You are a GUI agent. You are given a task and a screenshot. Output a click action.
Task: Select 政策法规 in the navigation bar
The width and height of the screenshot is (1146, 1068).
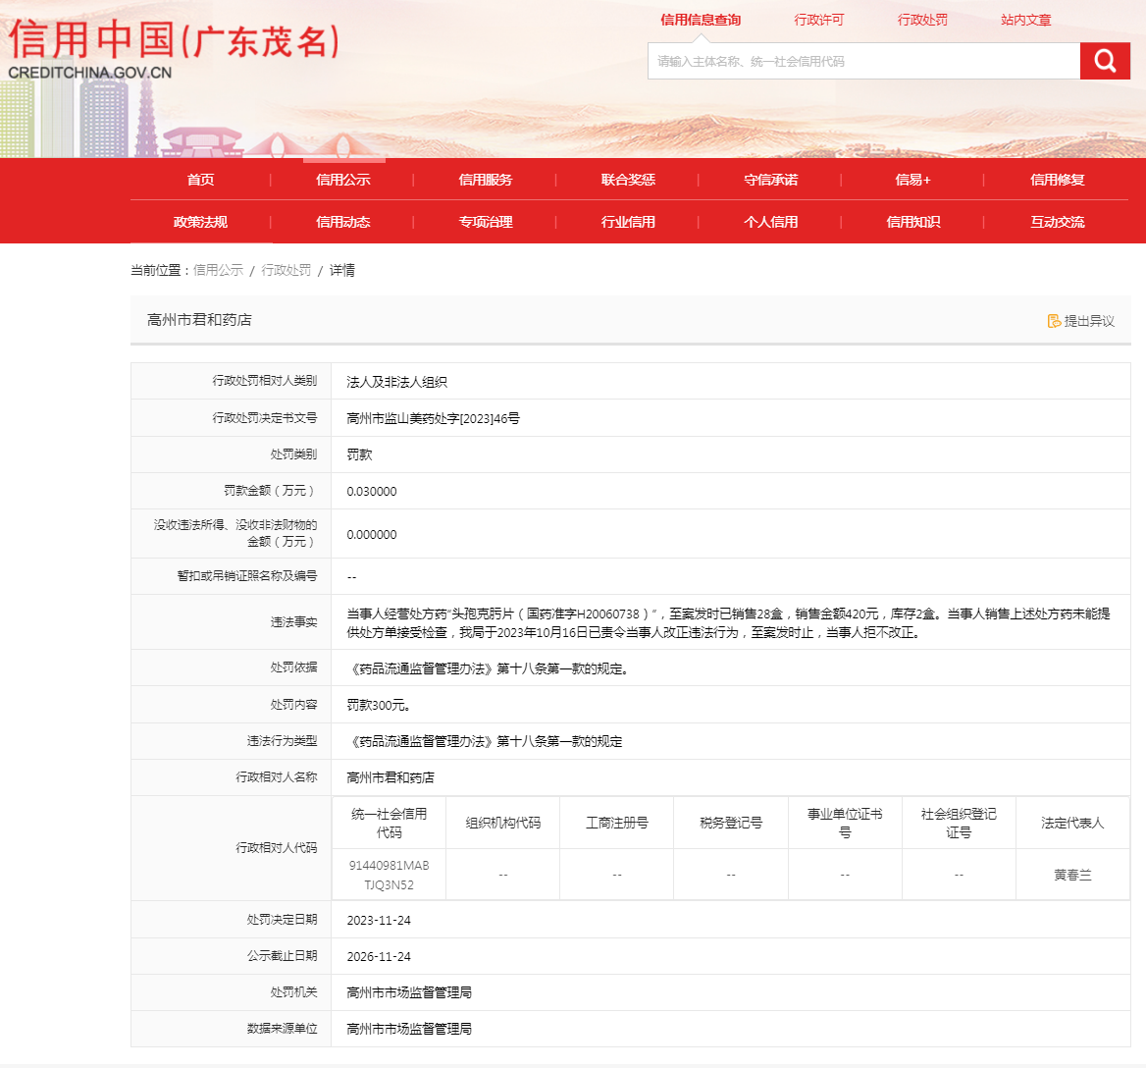click(x=200, y=222)
